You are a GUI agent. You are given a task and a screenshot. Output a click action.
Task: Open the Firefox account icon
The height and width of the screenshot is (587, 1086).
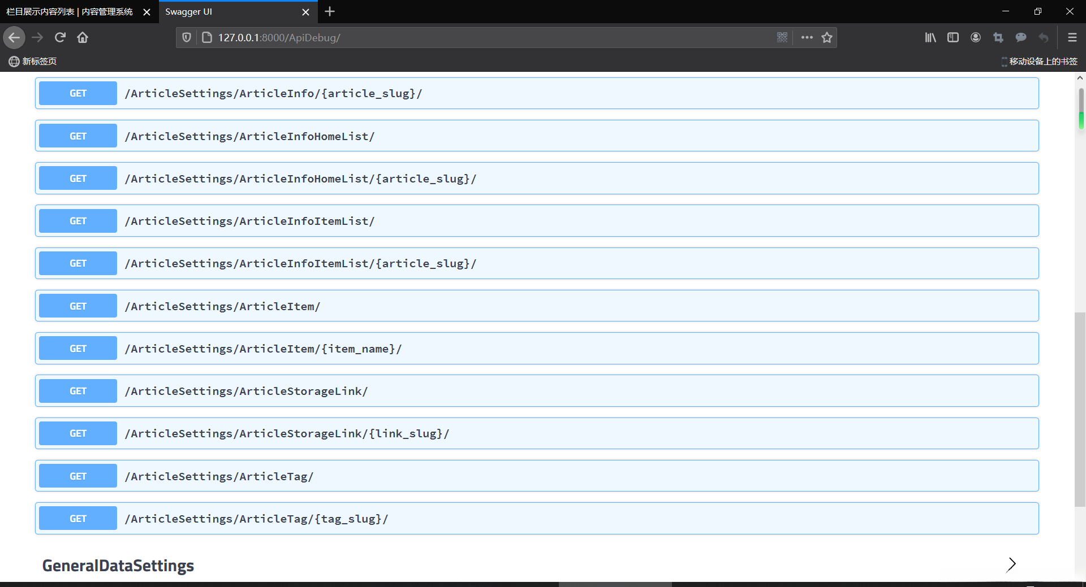[x=976, y=38]
